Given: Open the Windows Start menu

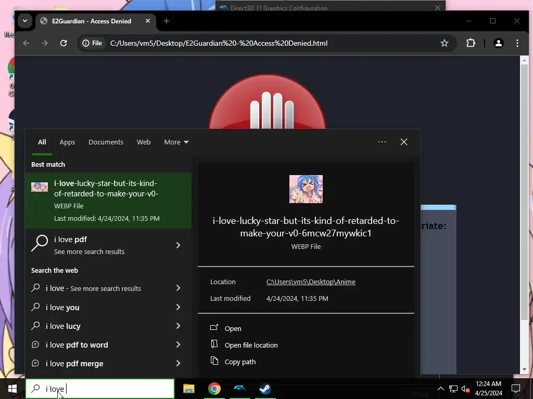Looking at the screenshot, I should tap(12, 389).
